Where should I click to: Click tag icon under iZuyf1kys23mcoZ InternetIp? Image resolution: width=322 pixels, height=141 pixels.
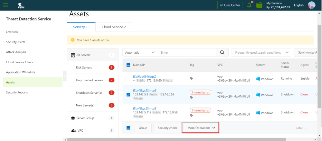[192, 115]
